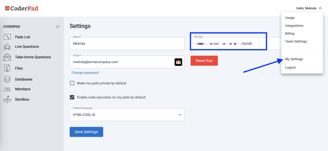Open Pads List page

coord(23,37)
